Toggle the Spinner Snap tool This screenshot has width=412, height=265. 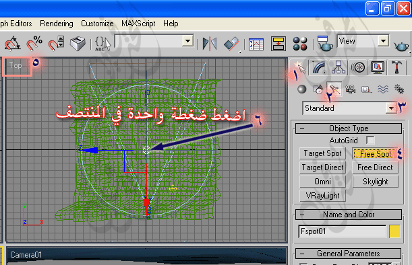pos(56,44)
